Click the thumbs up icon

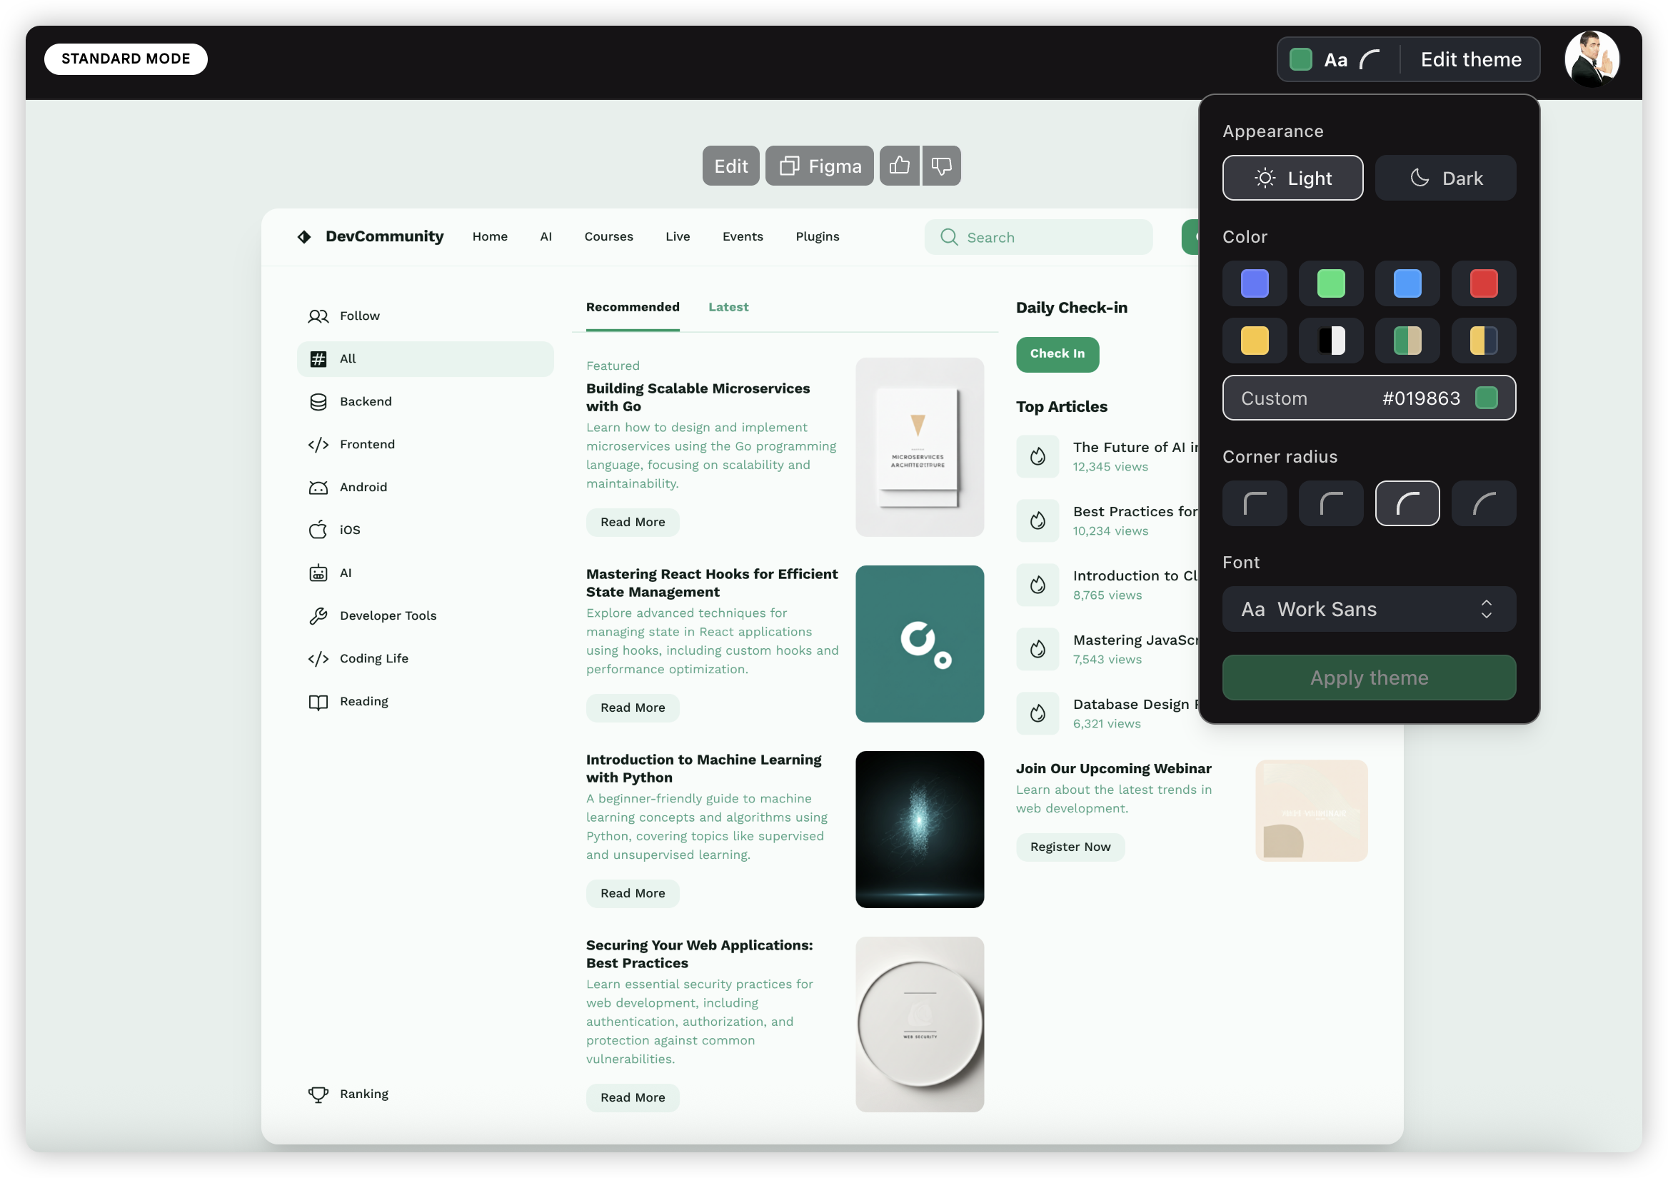(900, 166)
